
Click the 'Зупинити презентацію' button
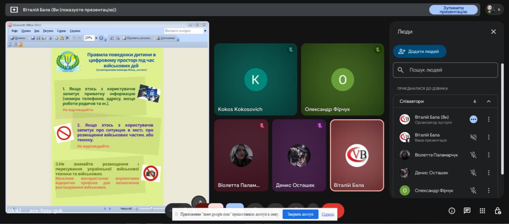[x=453, y=10]
